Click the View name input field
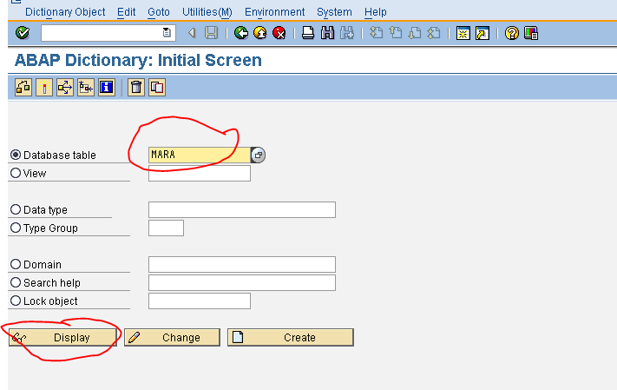 [x=200, y=174]
